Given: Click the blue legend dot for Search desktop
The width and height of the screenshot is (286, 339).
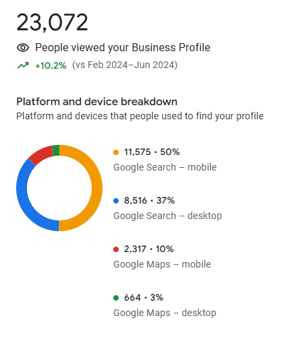Looking at the screenshot, I should [x=116, y=201].
